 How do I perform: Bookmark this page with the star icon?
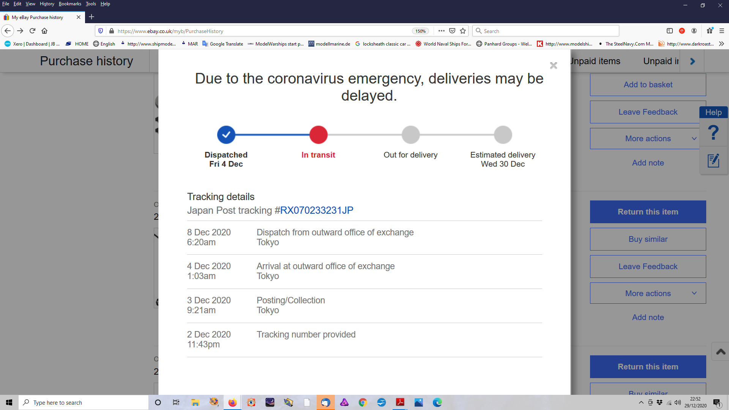pyautogui.click(x=463, y=31)
